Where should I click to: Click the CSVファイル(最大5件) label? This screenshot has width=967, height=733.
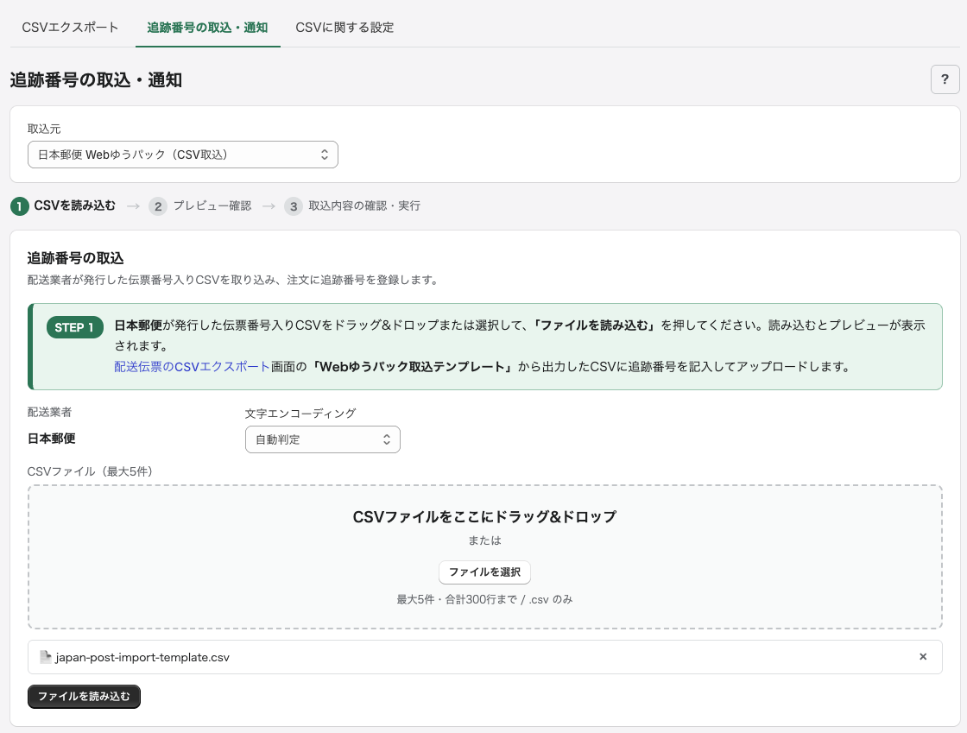(x=90, y=471)
